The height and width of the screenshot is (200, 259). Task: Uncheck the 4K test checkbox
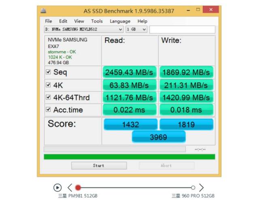pos(48,85)
